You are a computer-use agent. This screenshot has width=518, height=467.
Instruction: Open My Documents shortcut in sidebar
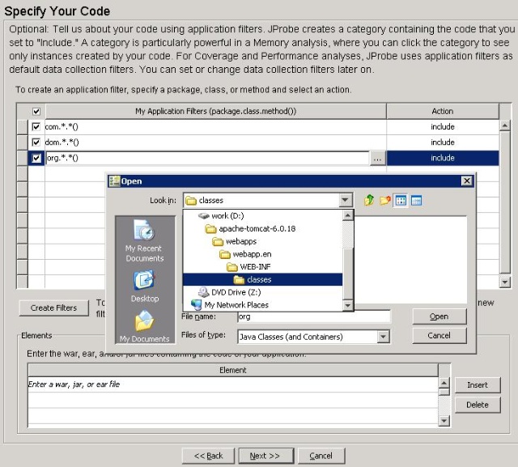tap(144, 326)
